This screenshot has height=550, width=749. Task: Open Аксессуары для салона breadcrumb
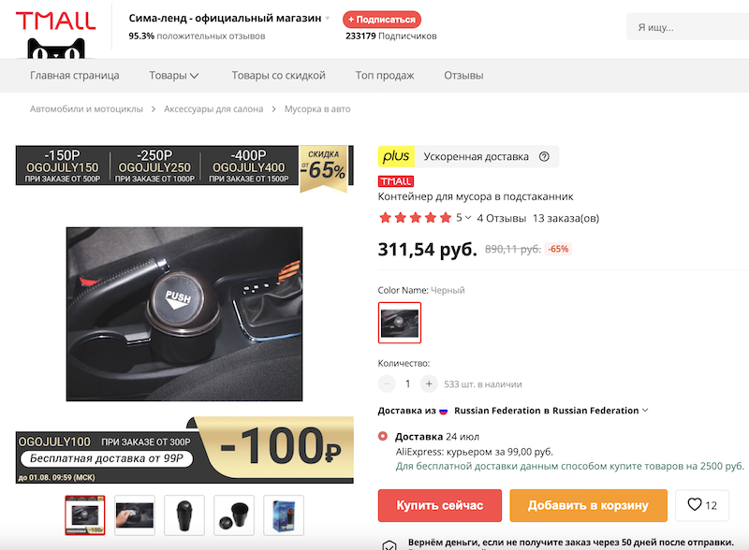(x=213, y=109)
